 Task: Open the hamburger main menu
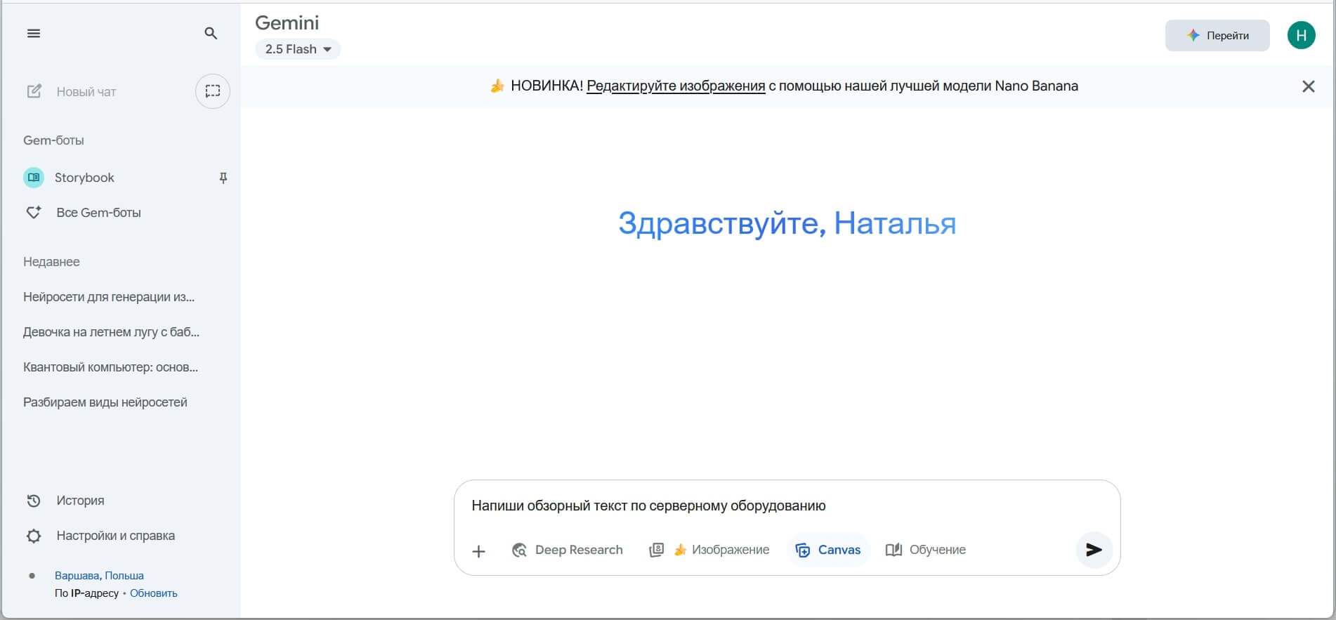pyautogui.click(x=34, y=33)
